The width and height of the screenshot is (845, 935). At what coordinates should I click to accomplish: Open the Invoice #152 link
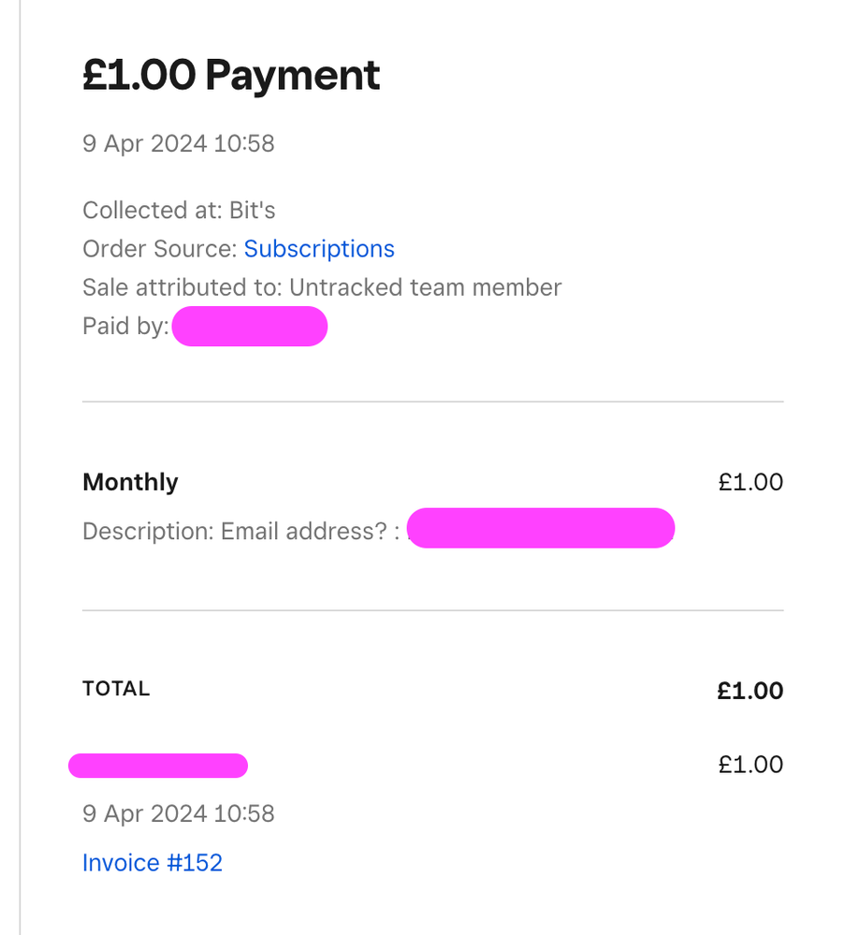coord(153,862)
